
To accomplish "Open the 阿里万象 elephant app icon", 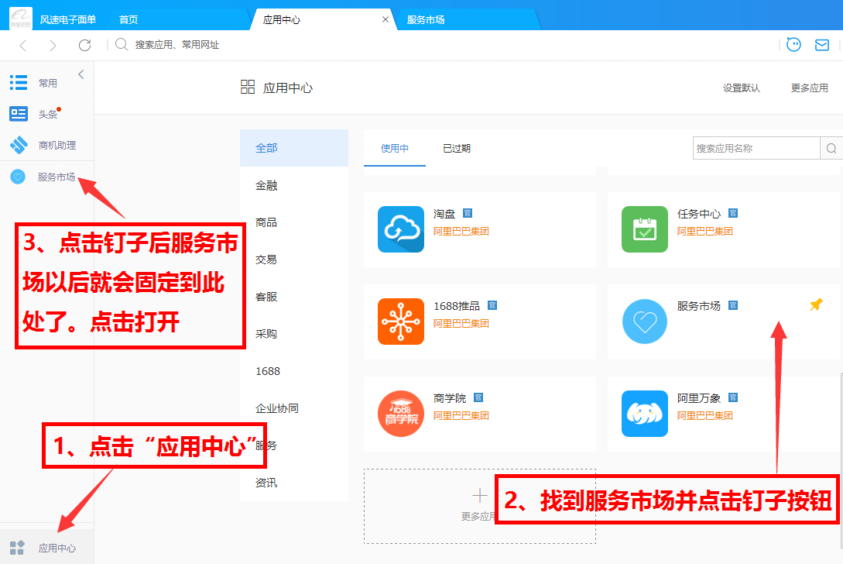I will (645, 413).
